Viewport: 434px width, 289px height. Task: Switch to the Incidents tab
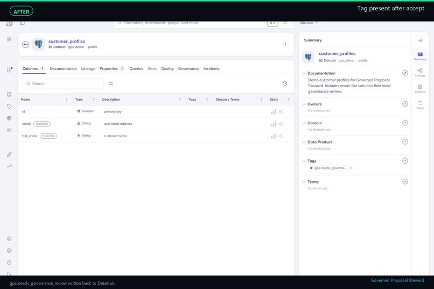click(x=212, y=68)
